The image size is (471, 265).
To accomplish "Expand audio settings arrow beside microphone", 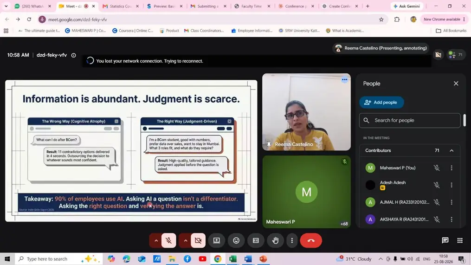I will [x=156, y=240].
